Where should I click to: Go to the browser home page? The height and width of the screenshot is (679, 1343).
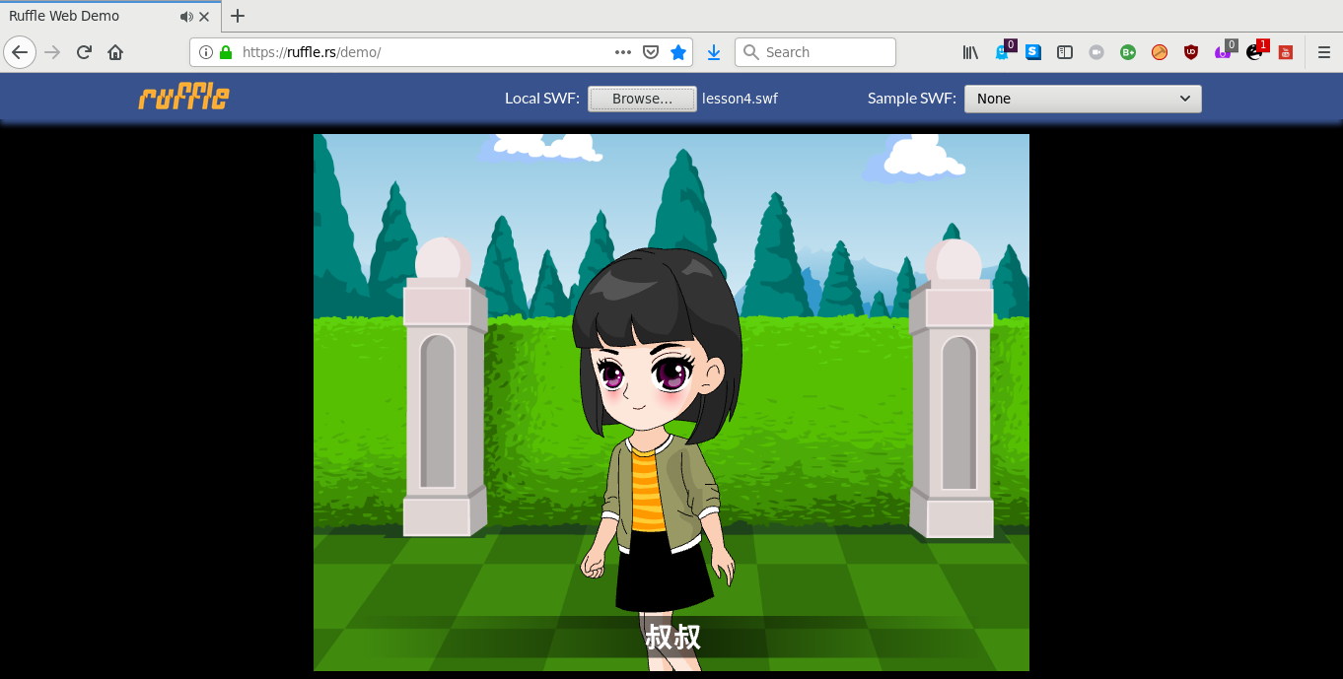tap(115, 52)
